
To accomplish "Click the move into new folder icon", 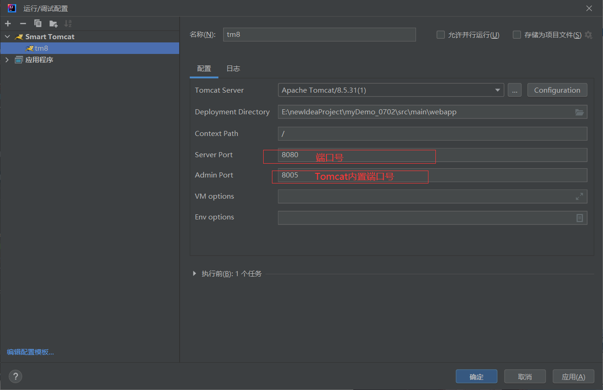I will pos(53,24).
